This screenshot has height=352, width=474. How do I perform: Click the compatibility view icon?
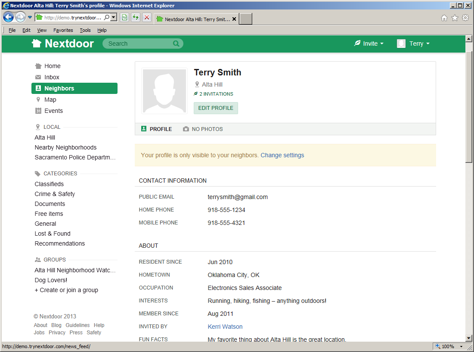(124, 17)
